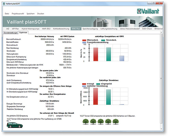
Task: Open the Jahres-Heizwärmebedarf tab
Action: coord(130,29)
